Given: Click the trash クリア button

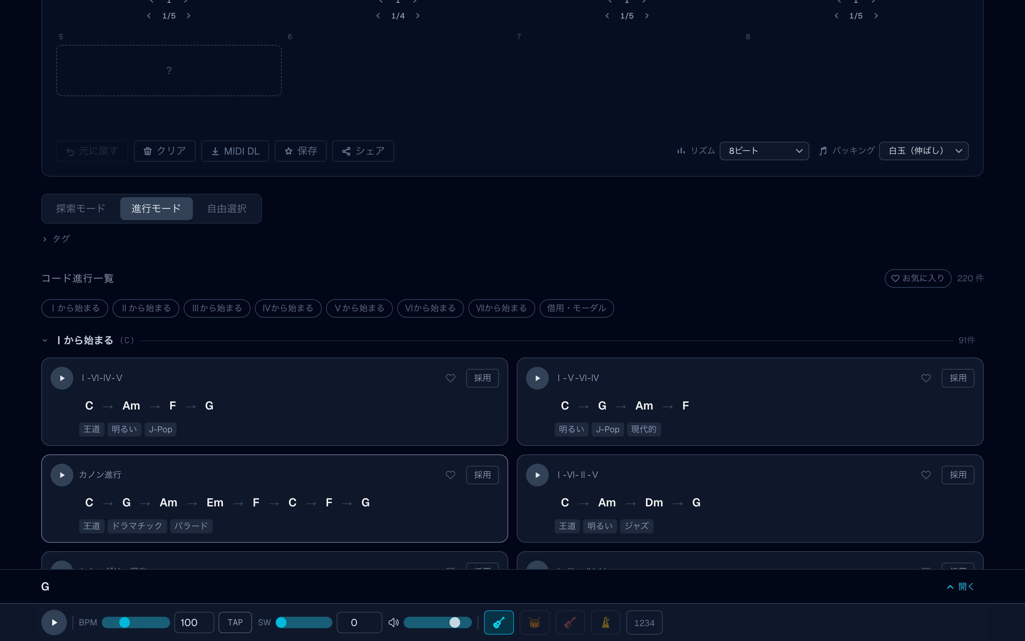Looking at the screenshot, I should [x=165, y=151].
